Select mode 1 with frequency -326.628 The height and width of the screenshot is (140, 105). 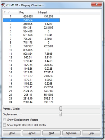click(31, 16)
